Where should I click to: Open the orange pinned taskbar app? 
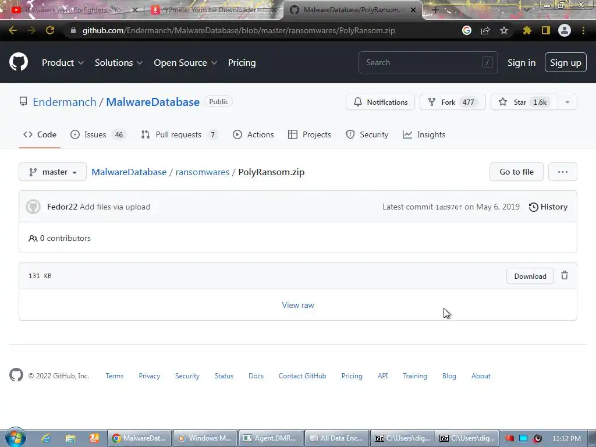coord(94,438)
